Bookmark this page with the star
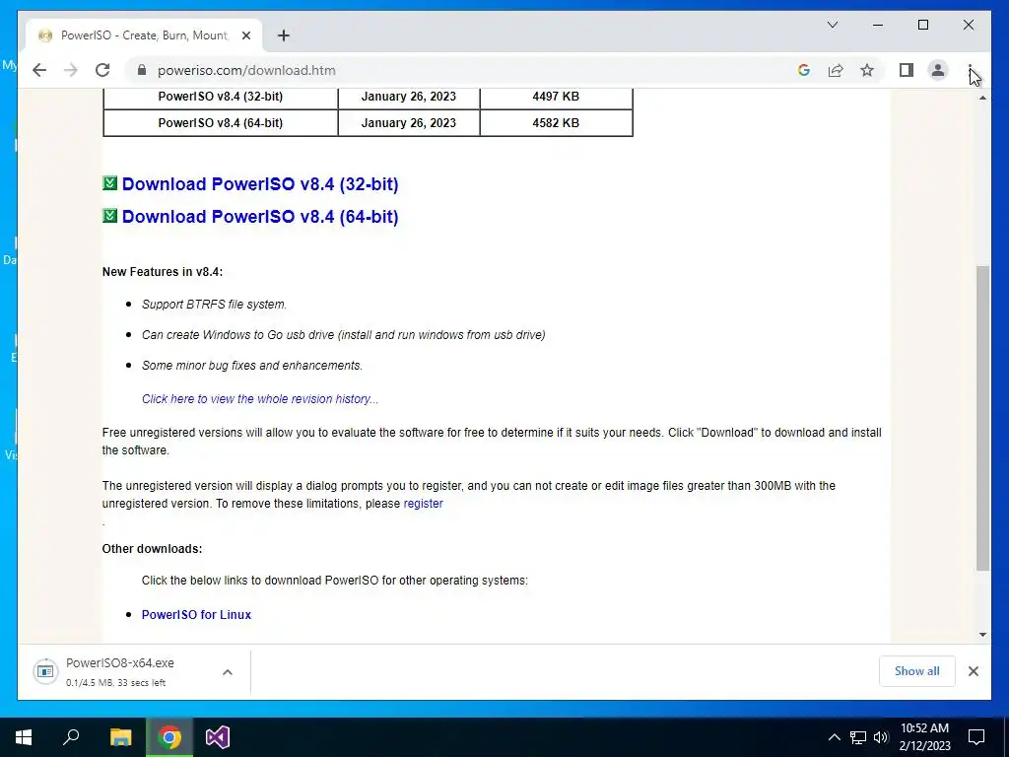 point(867,70)
